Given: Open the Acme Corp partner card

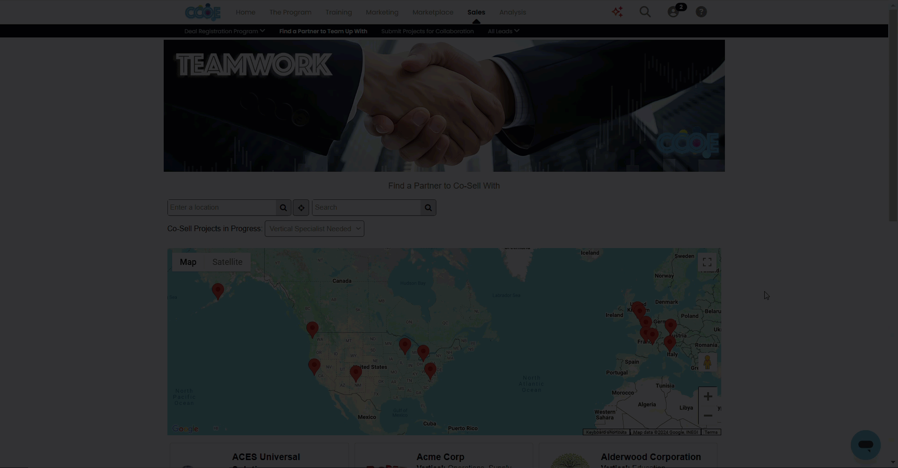Looking at the screenshot, I should pyautogui.click(x=444, y=456).
